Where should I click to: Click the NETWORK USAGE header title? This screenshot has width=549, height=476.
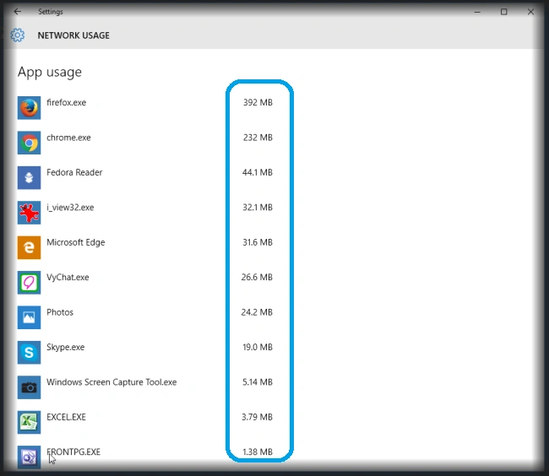73,35
